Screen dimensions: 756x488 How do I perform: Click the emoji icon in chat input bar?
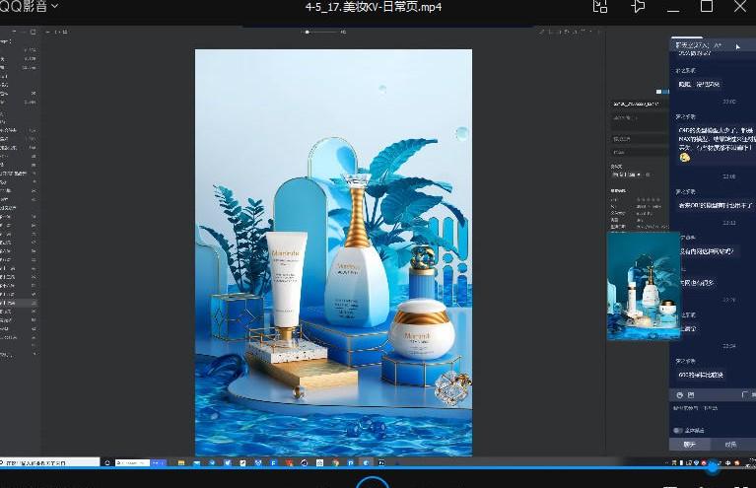(678, 394)
